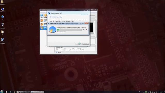The height and width of the screenshot is (93, 165).
Task: Open the Recycle Bin desktop icon
Action: tap(3, 26)
